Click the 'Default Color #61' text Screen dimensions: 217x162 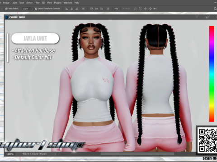coord(33,57)
